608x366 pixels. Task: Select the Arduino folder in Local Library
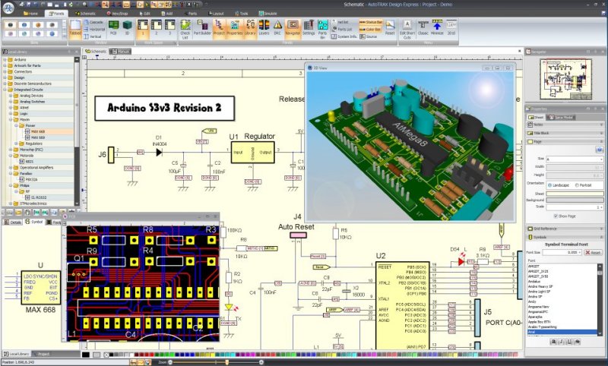21,60
